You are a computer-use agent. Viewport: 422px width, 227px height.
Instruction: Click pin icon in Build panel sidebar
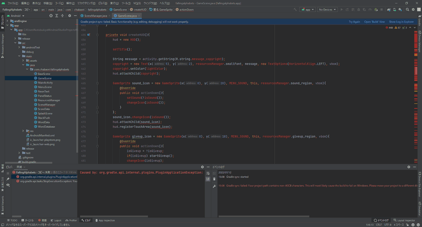pyautogui.click(x=8, y=179)
